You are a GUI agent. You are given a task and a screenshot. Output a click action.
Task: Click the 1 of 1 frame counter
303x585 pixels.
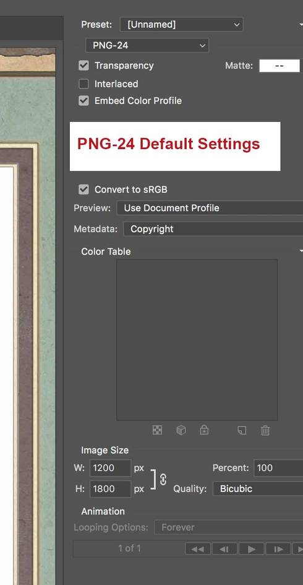click(x=129, y=548)
